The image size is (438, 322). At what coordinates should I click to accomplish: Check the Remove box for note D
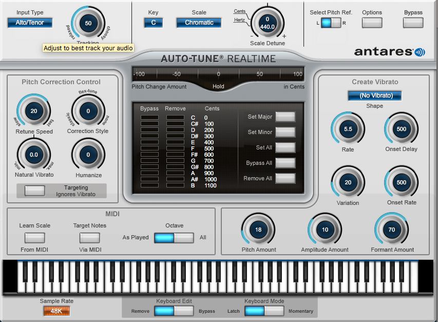[x=176, y=129]
